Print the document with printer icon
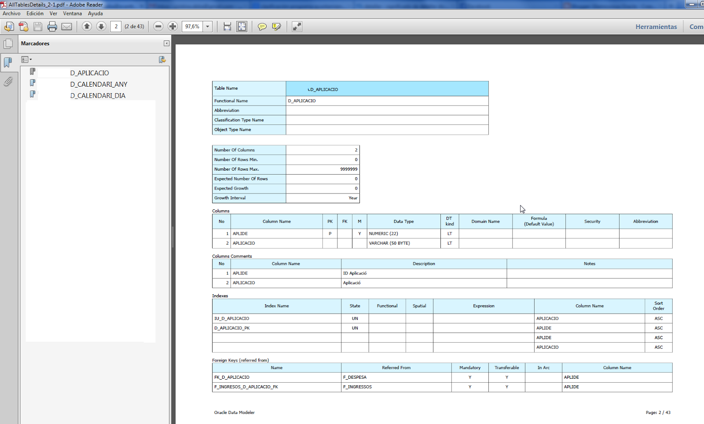704x424 pixels. (52, 27)
